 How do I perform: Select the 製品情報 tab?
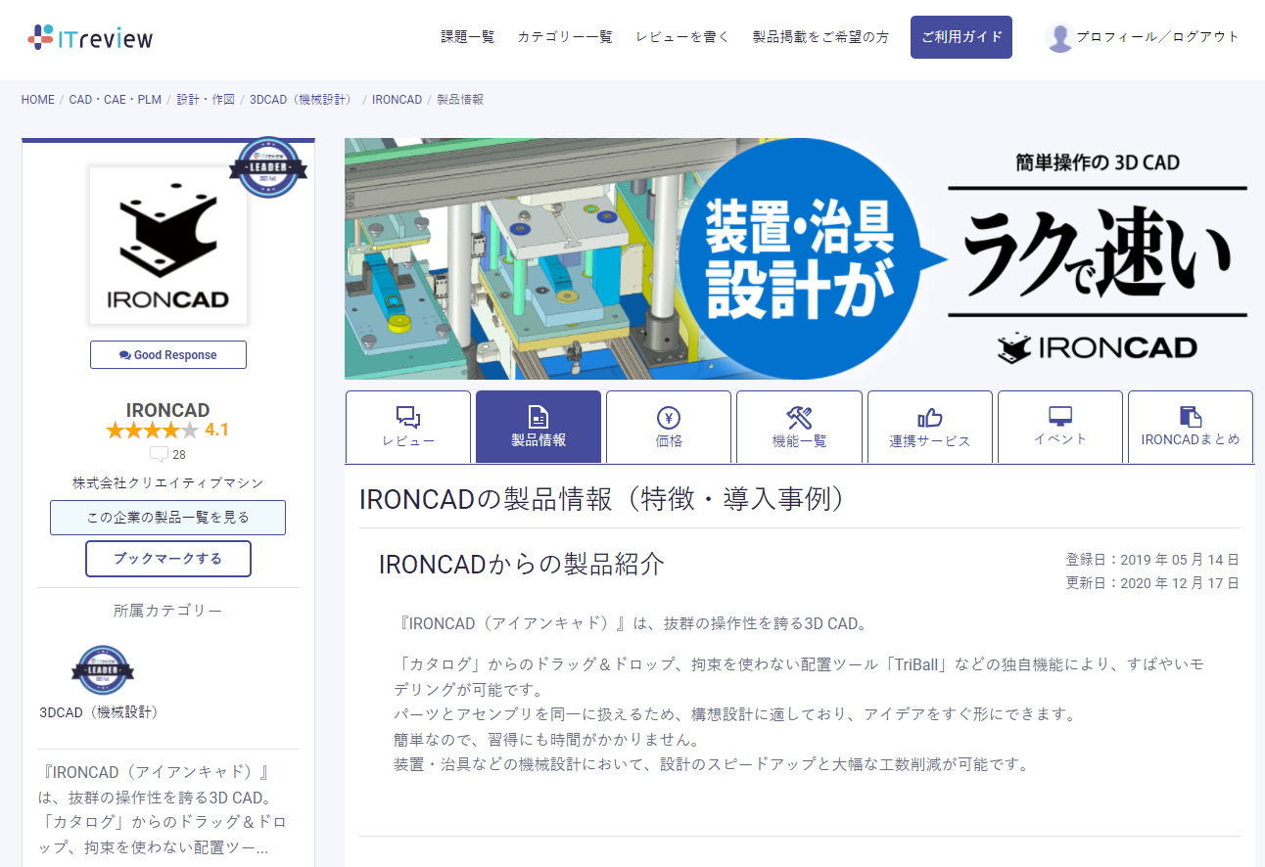(x=539, y=427)
